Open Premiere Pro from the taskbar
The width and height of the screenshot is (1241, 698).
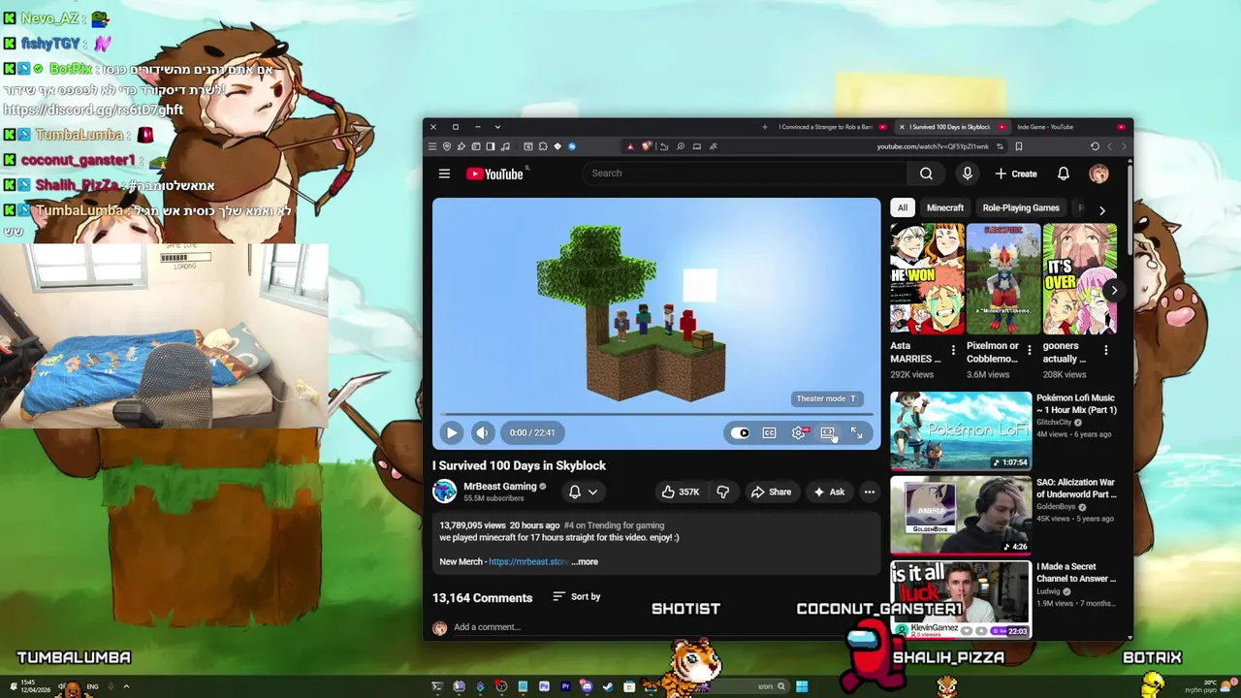(x=565, y=687)
